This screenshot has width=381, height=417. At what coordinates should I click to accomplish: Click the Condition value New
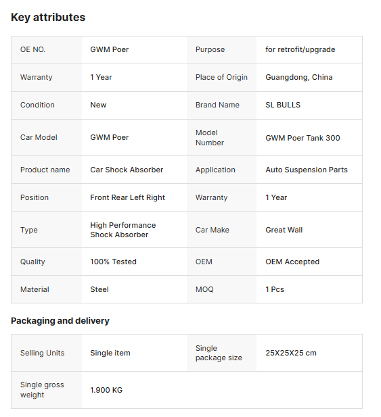click(98, 105)
